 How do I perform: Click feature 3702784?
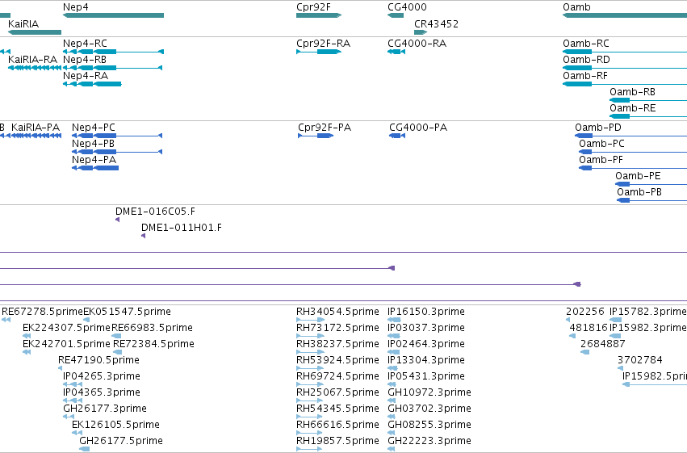pyautogui.click(x=621, y=368)
